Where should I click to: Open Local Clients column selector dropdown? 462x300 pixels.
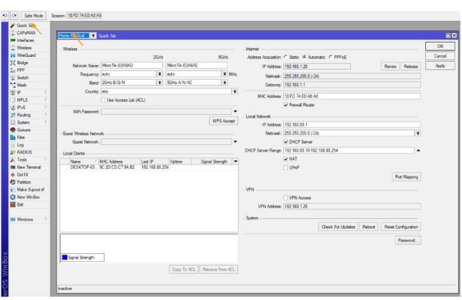pyautogui.click(x=235, y=161)
